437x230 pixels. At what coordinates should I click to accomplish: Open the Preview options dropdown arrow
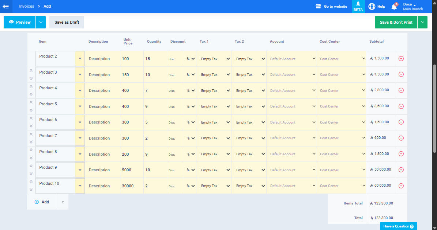coord(41,22)
